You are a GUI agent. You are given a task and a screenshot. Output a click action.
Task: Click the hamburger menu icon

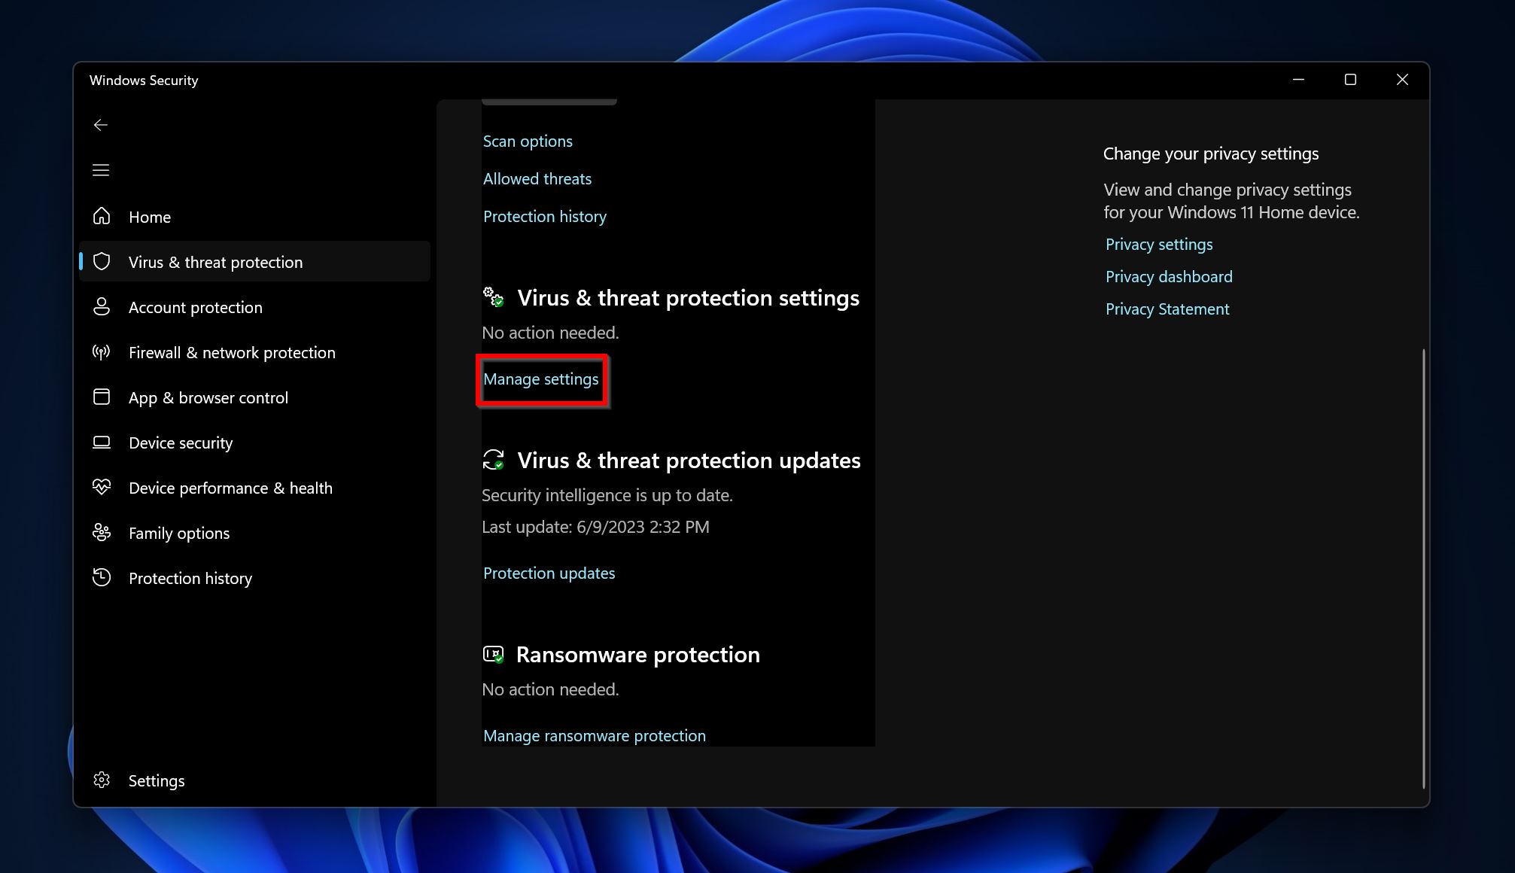[x=100, y=169]
